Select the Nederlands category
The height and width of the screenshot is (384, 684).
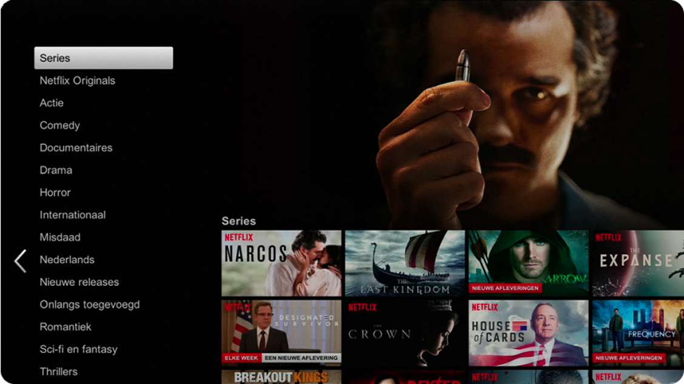[x=67, y=260]
